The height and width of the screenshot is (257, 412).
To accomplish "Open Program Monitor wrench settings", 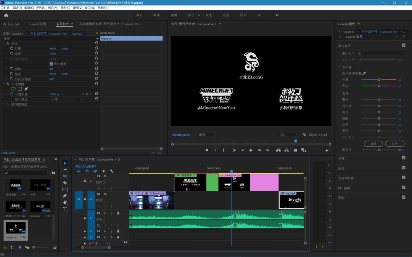I will point(304,135).
